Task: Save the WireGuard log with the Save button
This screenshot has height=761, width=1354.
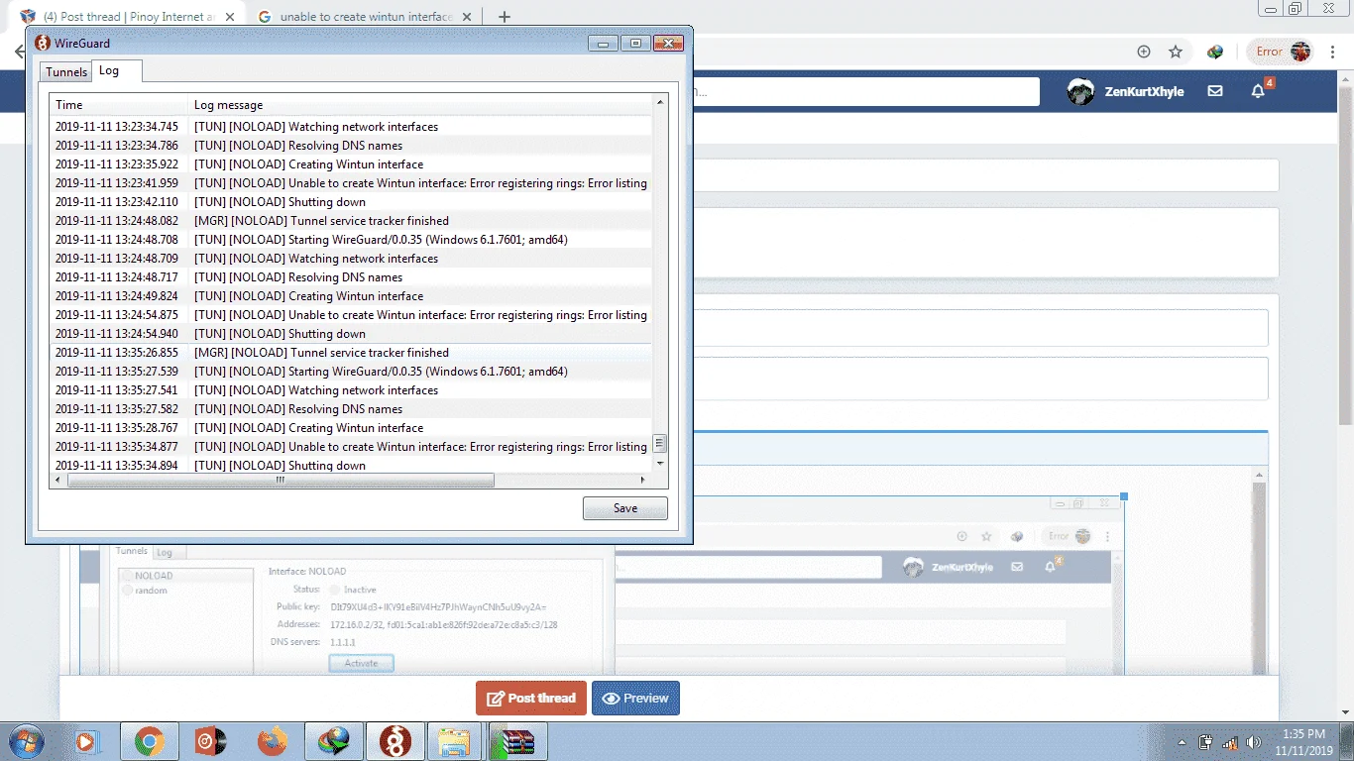Action: 625,508
